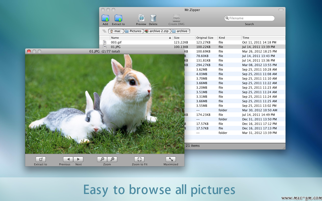Click the rabbit picture in the preview
322x201 pixels.
click(x=105, y=104)
